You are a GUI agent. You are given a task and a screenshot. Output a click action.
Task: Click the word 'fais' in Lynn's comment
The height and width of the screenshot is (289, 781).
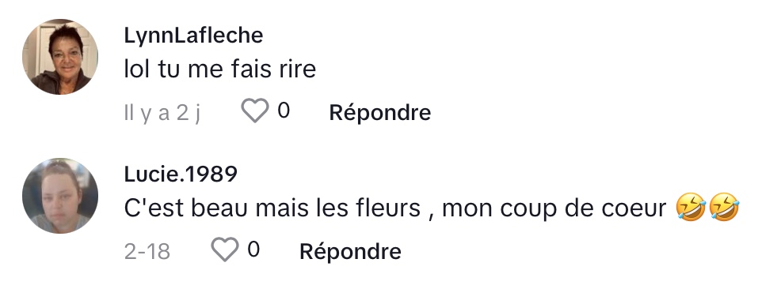coord(249,69)
